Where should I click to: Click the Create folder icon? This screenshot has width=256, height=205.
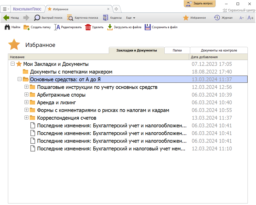[x=26, y=27]
